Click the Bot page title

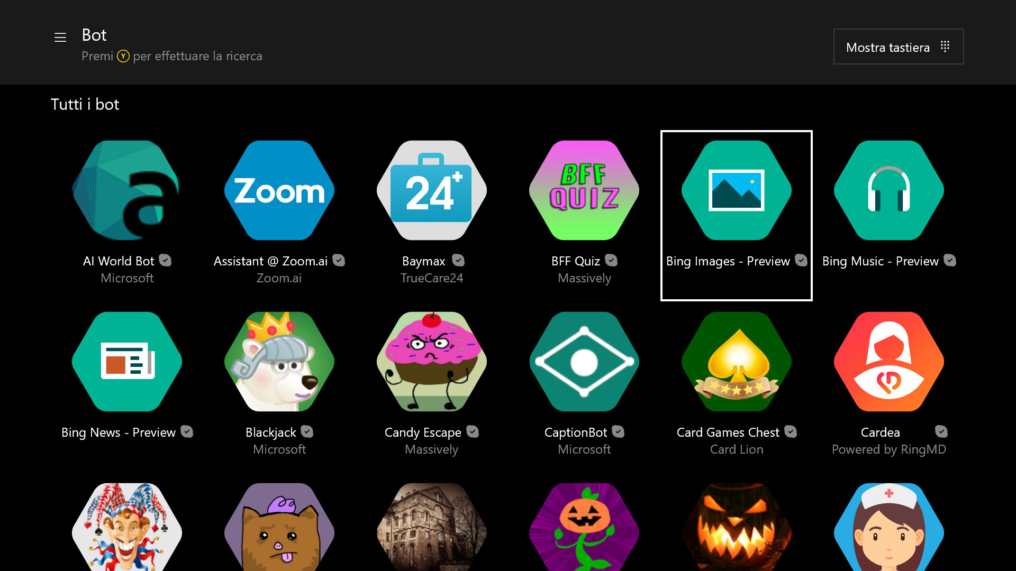94,35
